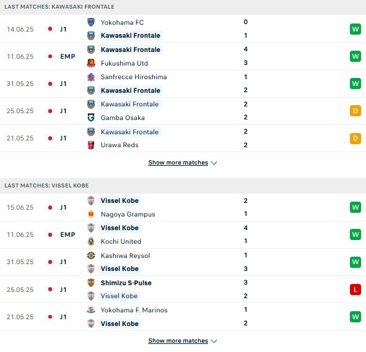
Task: Expand more Kawasaki Frontale matches
Action: [x=178, y=163]
